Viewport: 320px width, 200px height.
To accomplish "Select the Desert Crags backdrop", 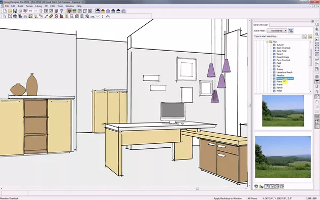I will 282,57.
